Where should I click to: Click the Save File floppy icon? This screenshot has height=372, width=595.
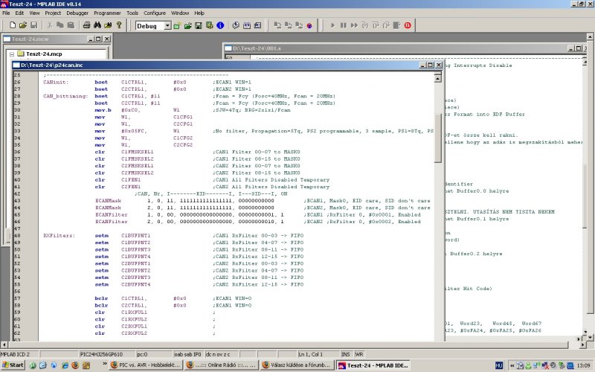[x=33, y=25]
